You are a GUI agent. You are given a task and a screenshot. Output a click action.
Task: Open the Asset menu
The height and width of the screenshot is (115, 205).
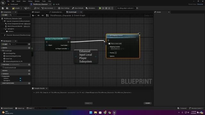pyautogui.click(x=19, y=1)
